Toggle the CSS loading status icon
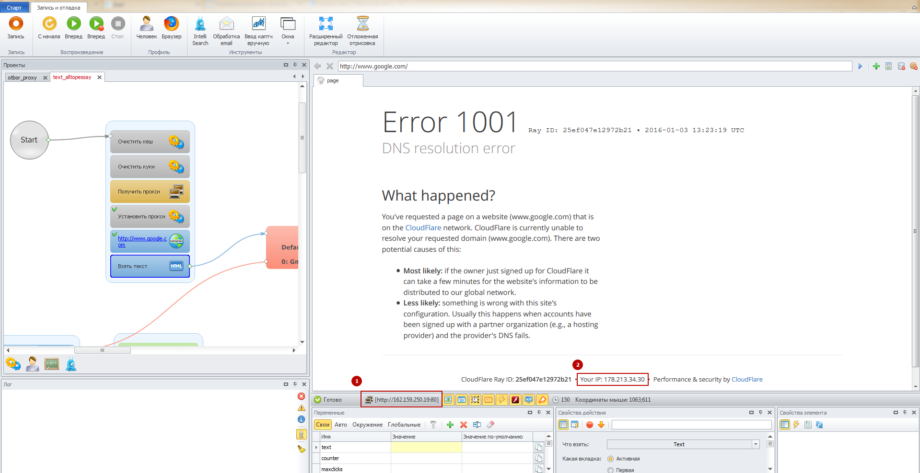 pos(489,400)
